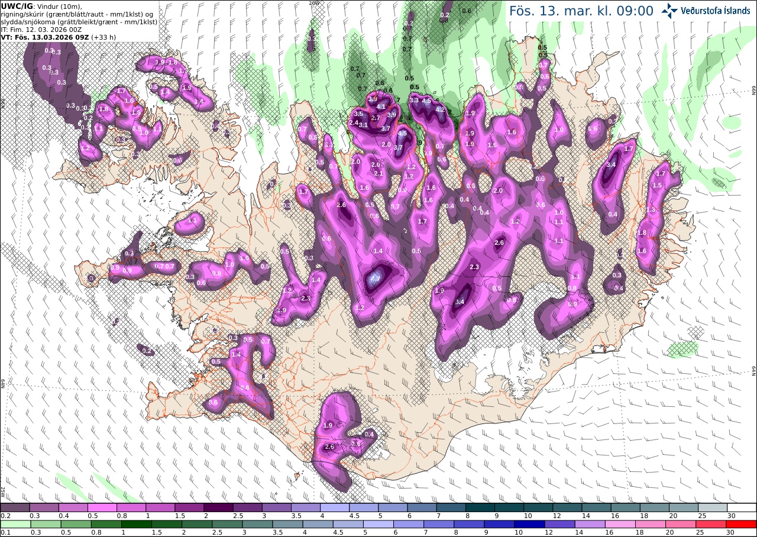Image resolution: width=757 pixels, height=537 pixels.
Task: Click the 4.1 precipitation value on the map
Action: pos(381,107)
